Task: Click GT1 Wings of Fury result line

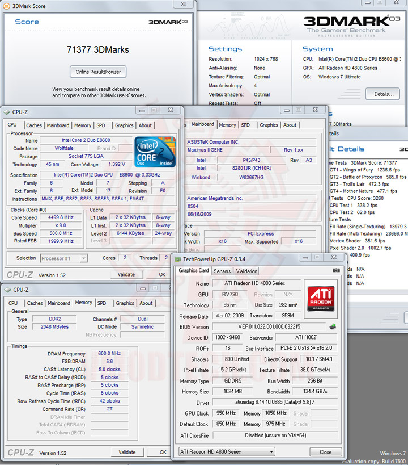Action: coord(365,170)
